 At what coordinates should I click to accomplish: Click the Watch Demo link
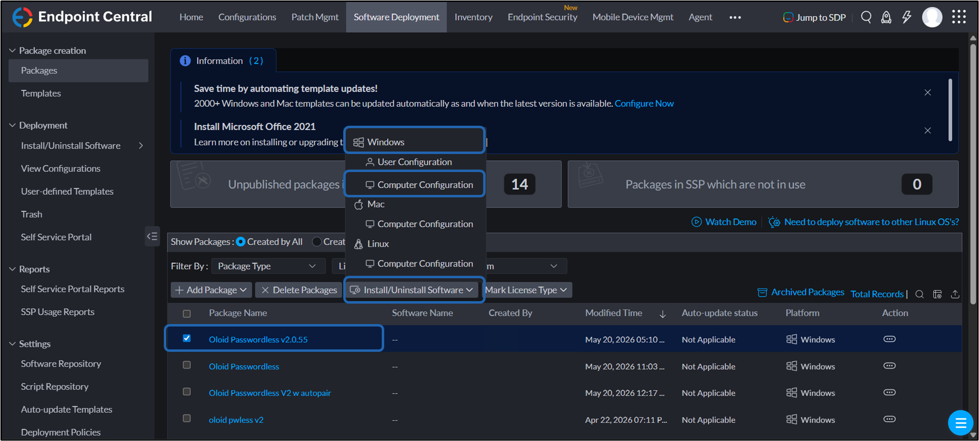(x=724, y=222)
